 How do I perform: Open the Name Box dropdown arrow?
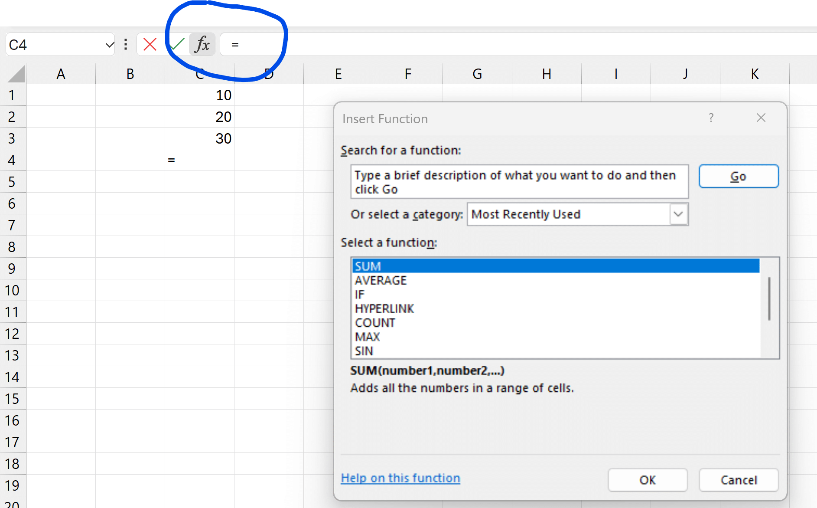(x=109, y=44)
